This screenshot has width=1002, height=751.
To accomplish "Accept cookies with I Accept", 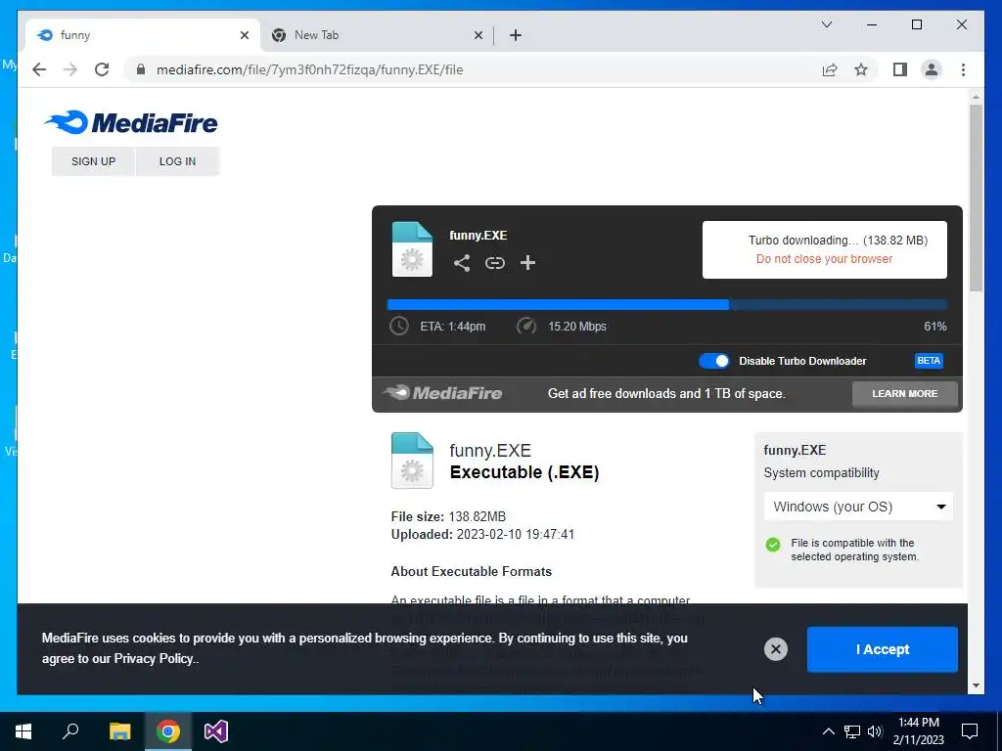I will pyautogui.click(x=882, y=649).
